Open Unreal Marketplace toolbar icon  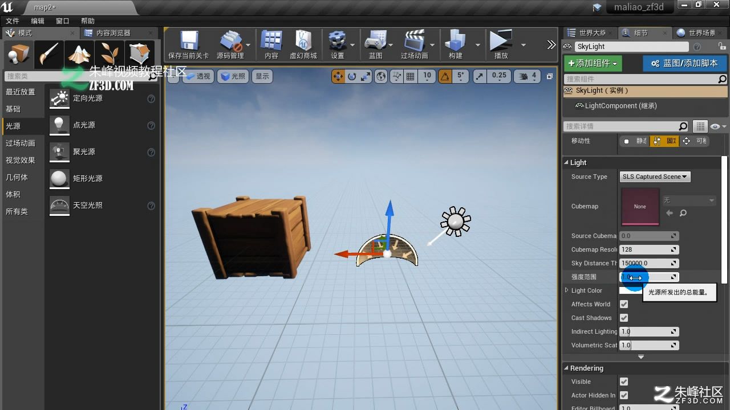[303, 44]
